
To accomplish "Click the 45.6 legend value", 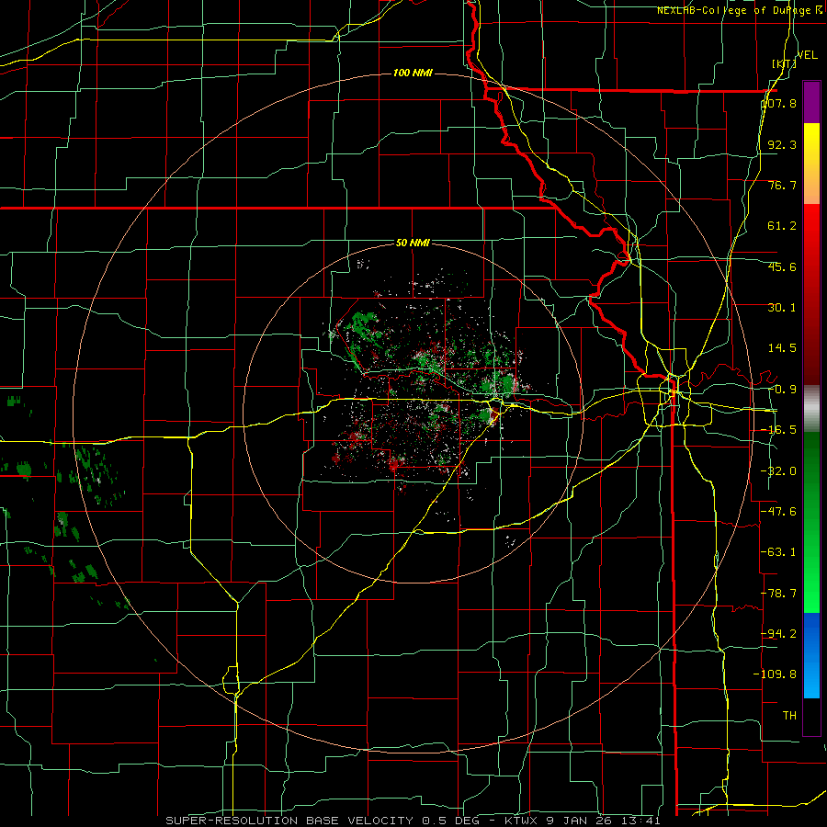I will (782, 266).
